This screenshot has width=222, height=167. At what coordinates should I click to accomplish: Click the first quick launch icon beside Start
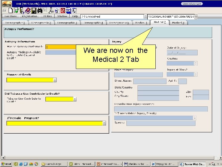click(x=16, y=164)
